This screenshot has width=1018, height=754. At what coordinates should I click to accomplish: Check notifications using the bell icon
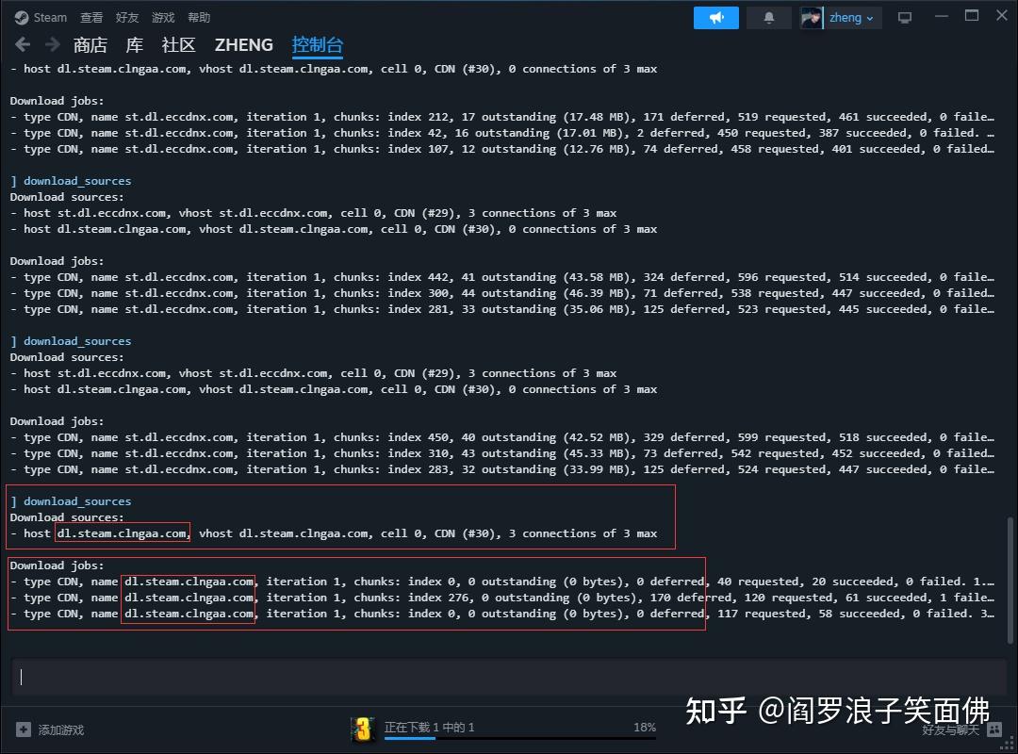[x=768, y=17]
